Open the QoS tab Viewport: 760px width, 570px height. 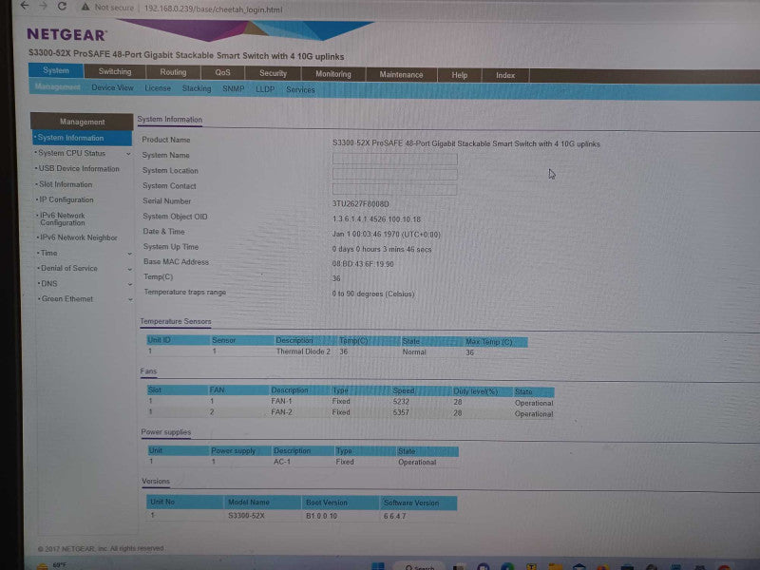click(x=222, y=72)
